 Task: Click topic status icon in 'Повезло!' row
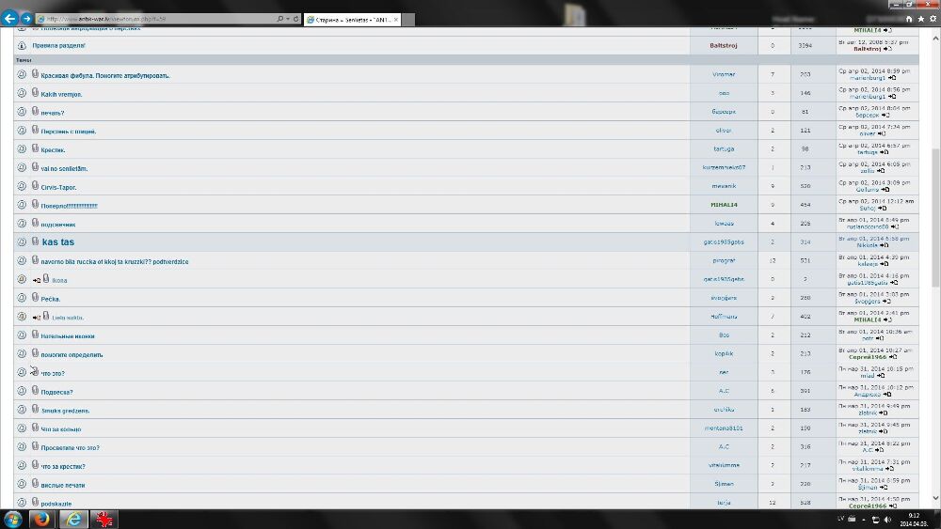[x=22, y=205]
